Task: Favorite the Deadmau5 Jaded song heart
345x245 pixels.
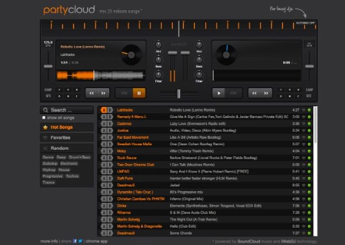Action: click(304, 186)
